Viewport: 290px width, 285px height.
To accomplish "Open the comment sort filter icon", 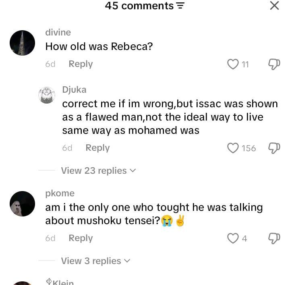I will [x=180, y=6].
